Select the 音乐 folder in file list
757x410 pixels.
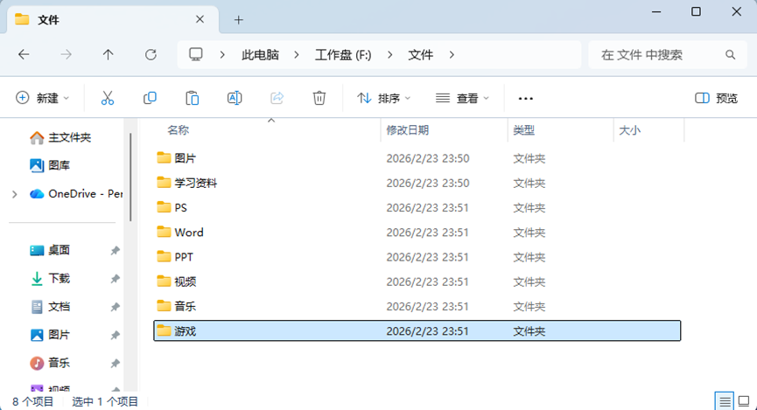click(417, 306)
